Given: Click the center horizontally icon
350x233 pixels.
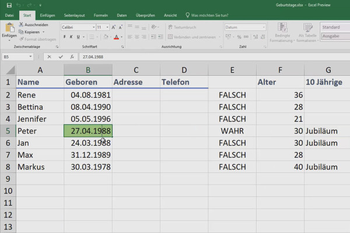Looking at the screenshot, I should click(137, 37).
